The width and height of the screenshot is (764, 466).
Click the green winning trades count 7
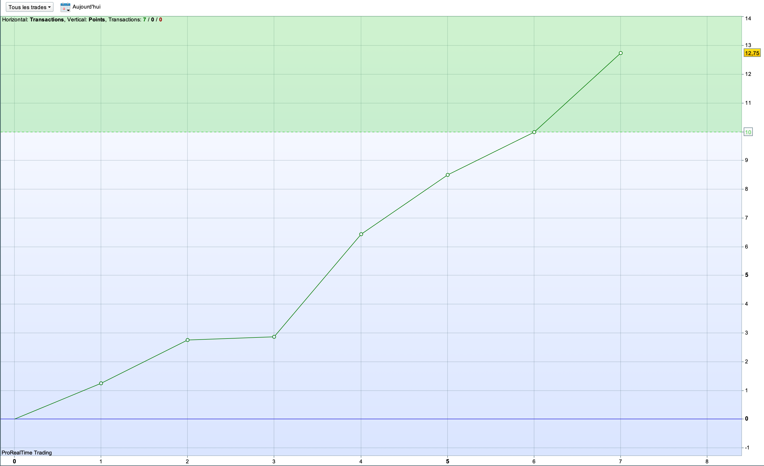tap(144, 20)
